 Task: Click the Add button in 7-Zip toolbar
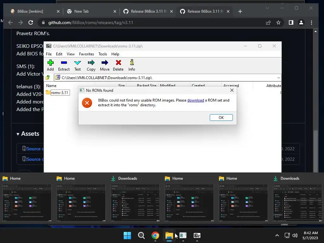(x=50, y=65)
